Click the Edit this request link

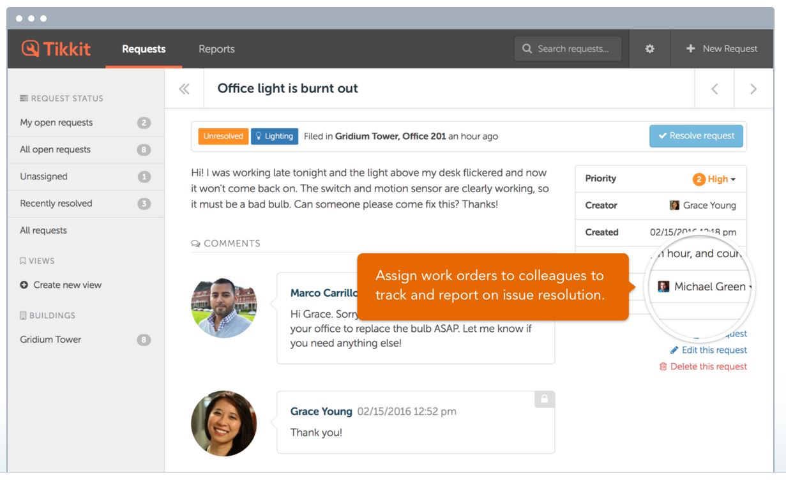pyautogui.click(x=709, y=350)
